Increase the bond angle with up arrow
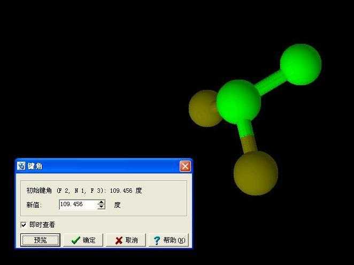 [102, 202]
